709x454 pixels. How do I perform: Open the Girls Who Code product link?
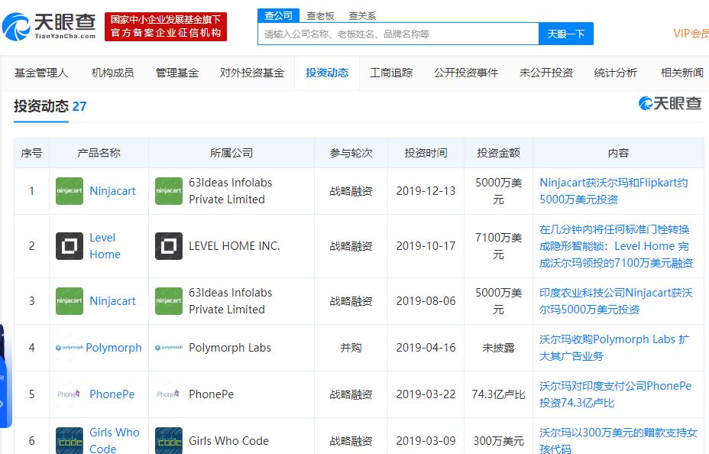115,440
